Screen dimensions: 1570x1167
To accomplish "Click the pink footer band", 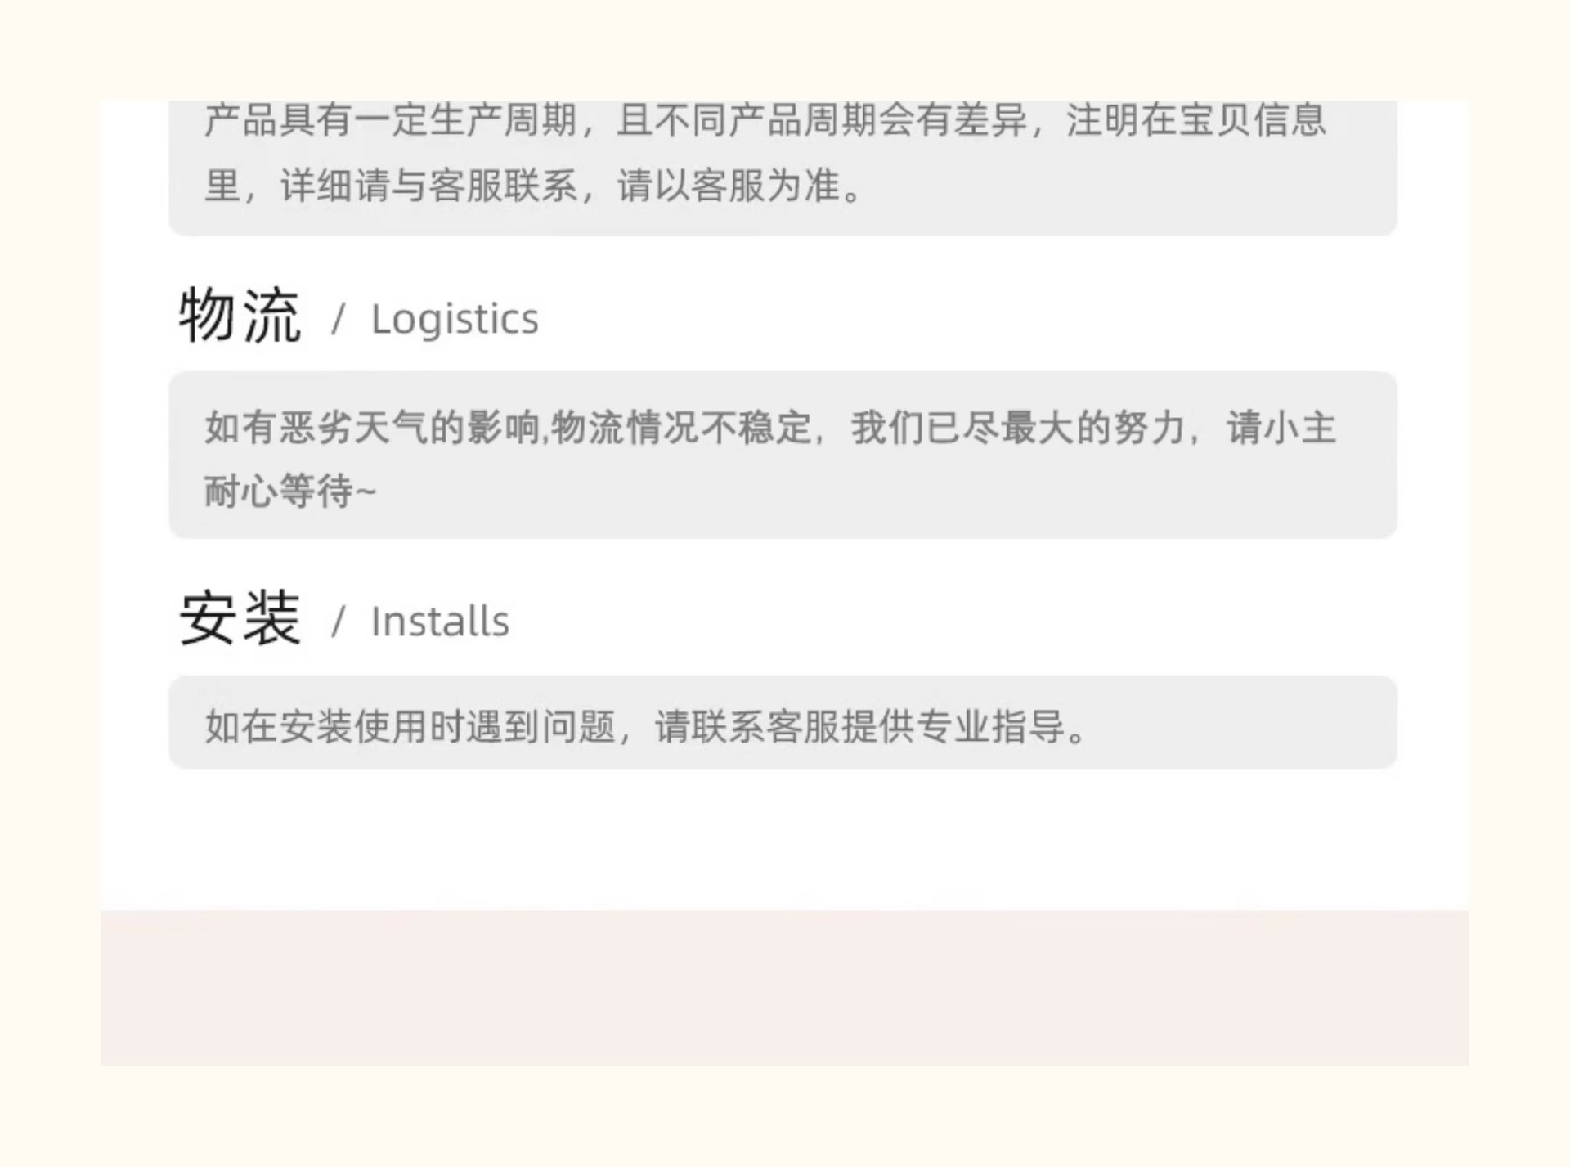I will (785, 988).
